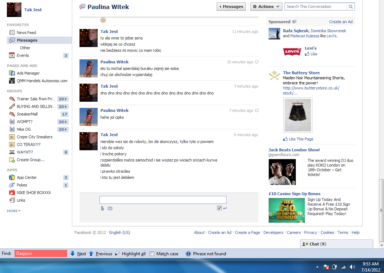
Task: Open the Chat (9) panel
Action: 336,244
